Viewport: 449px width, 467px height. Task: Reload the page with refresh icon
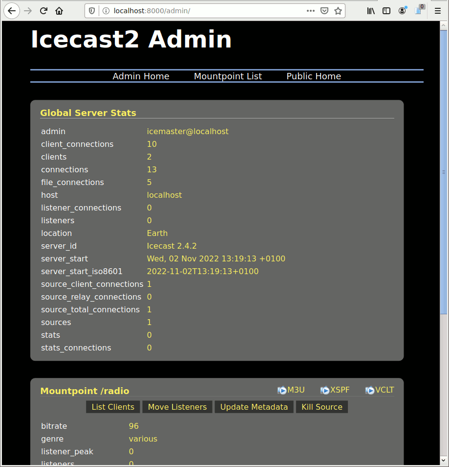click(43, 11)
